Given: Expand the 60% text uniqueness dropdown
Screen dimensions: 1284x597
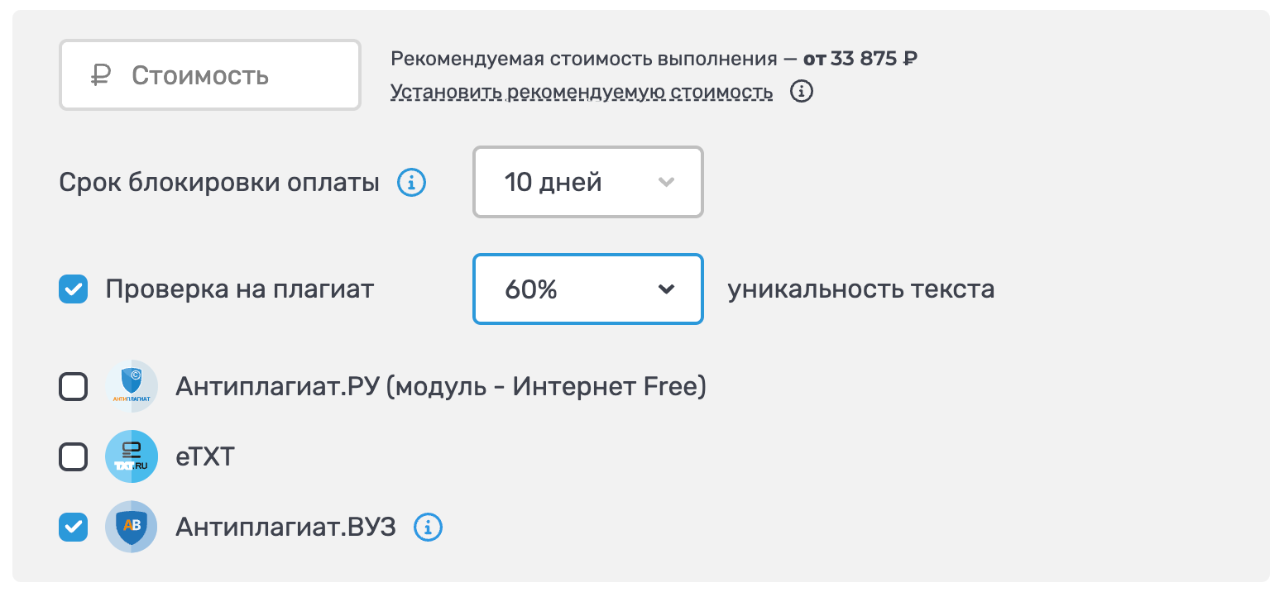Looking at the screenshot, I should coord(588,289).
